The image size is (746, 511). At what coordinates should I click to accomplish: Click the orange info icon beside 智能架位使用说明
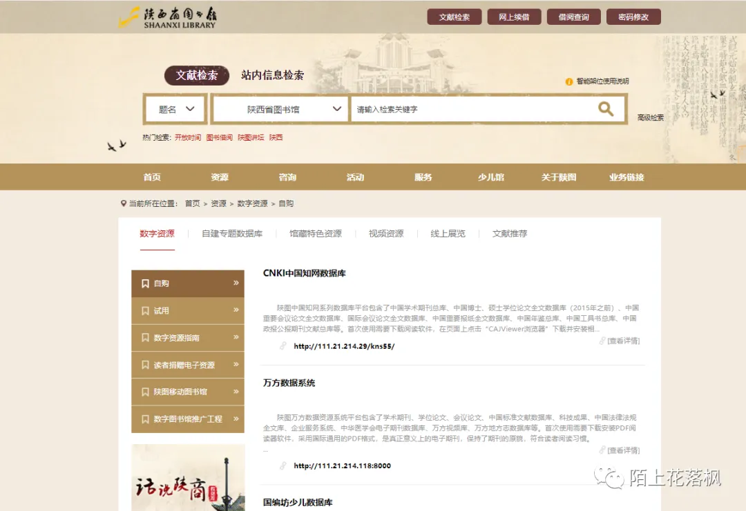pyautogui.click(x=568, y=81)
